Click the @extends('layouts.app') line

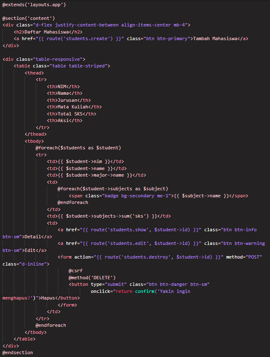(34, 5)
